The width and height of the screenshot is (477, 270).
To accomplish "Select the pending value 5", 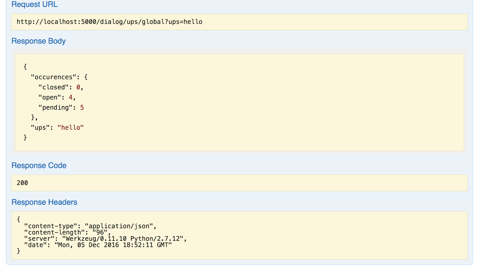I will [x=82, y=107].
